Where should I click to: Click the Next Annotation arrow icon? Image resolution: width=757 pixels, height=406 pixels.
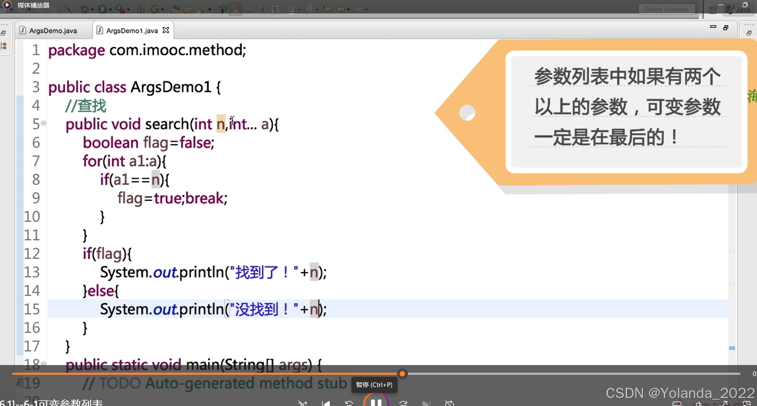click(x=290, y=9)
